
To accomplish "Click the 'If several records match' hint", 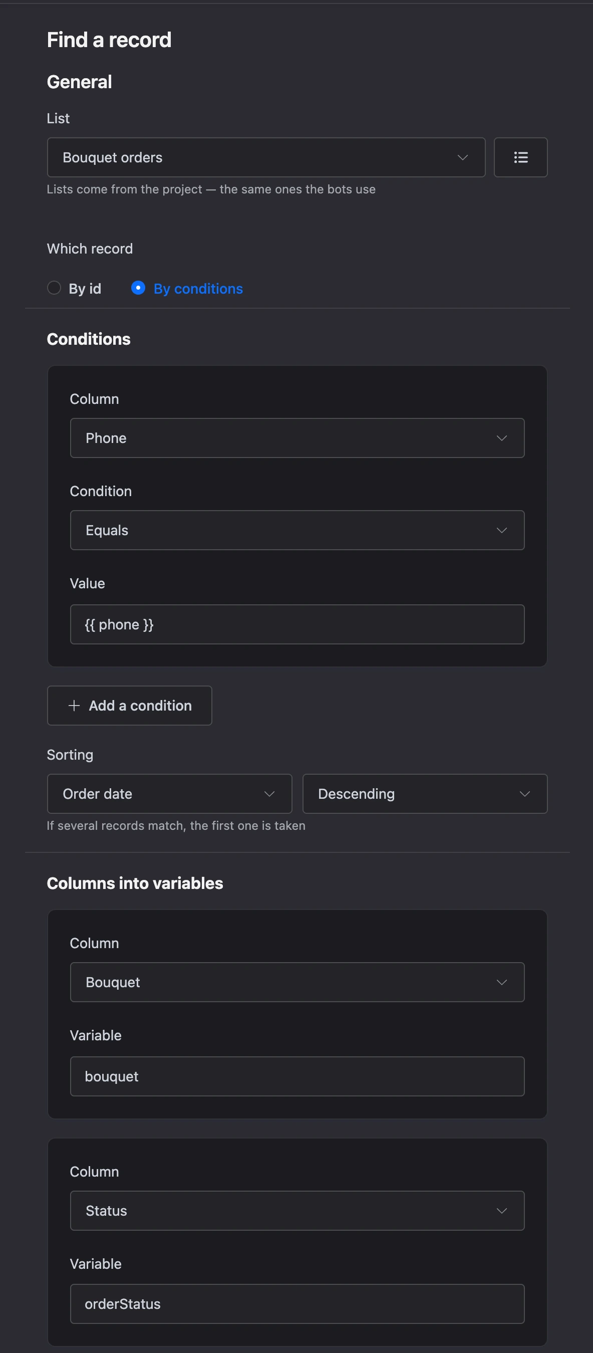I will (x=176, y=826).
